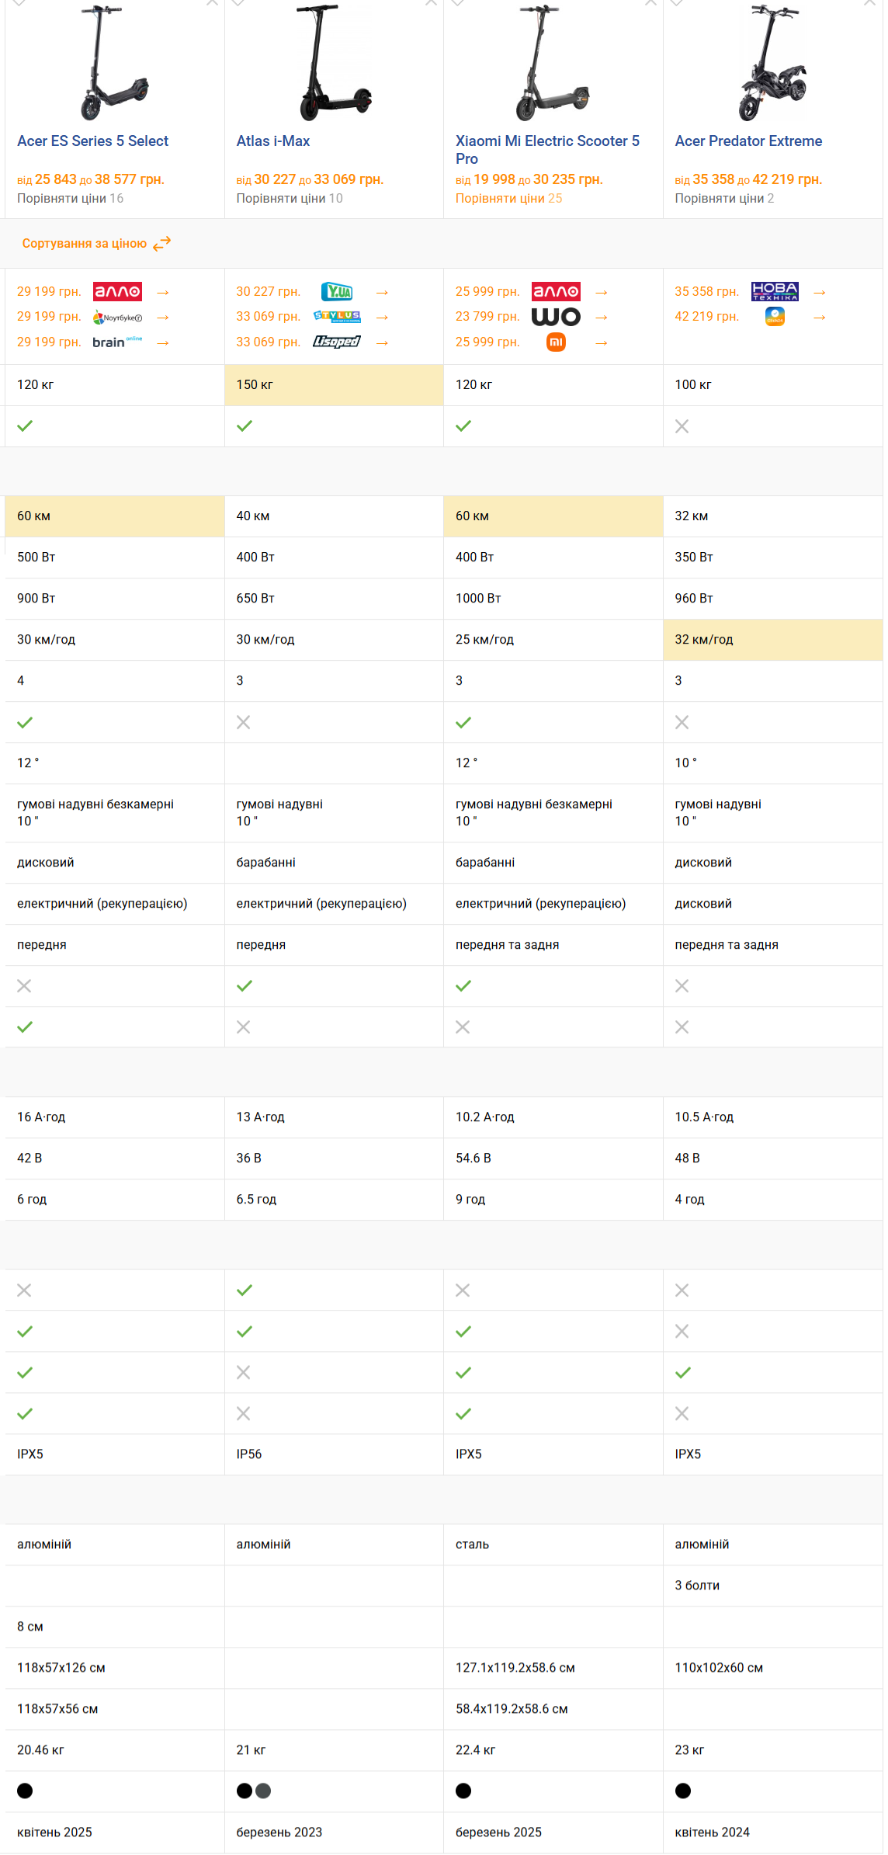Open the Atlas i-Max product link
The height and width of the screenshot is (1855, 888).
pyautogui.click(x=273, y=141)
